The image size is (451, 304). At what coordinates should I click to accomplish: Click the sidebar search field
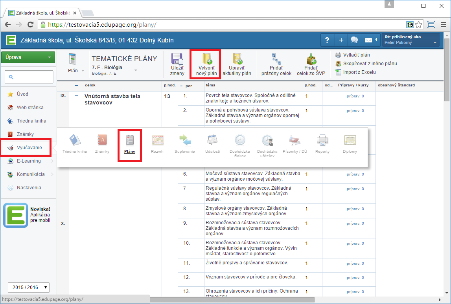click(30, 77)
